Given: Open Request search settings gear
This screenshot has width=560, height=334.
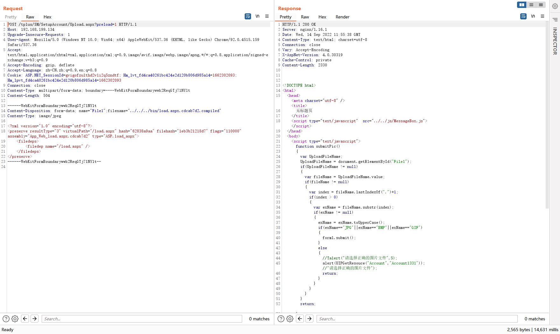Looking at the screenshot, I should [15, 319].
